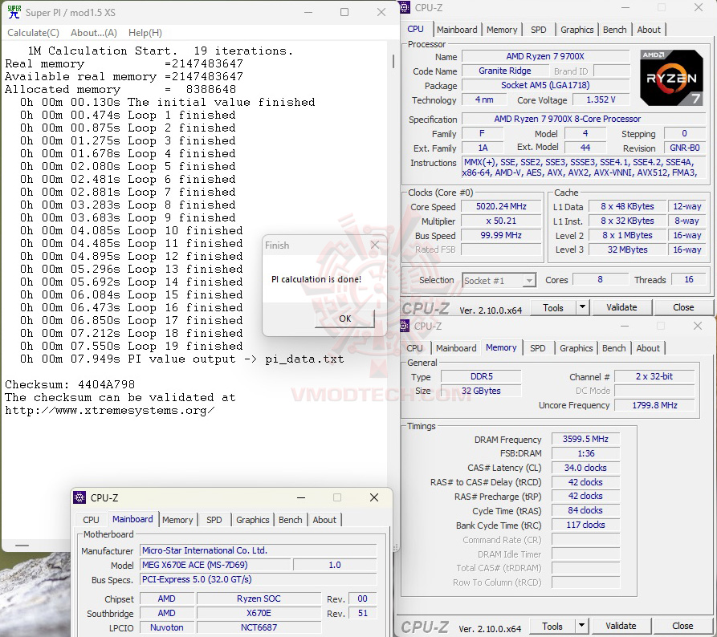
Task: Click the CAS# Latency 34.0 clocks value
Action: pos(585,468)
